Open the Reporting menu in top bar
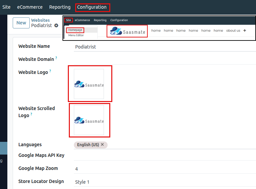Image resolution: width=256 pixels, height=189 pixels. (x=60, y=7)
